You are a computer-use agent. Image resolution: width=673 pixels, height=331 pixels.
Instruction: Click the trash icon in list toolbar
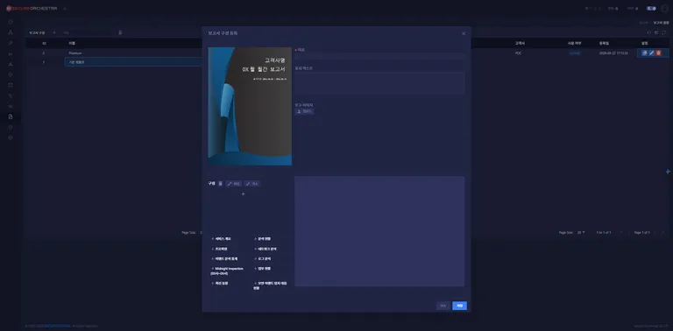[x=120, y=32]
